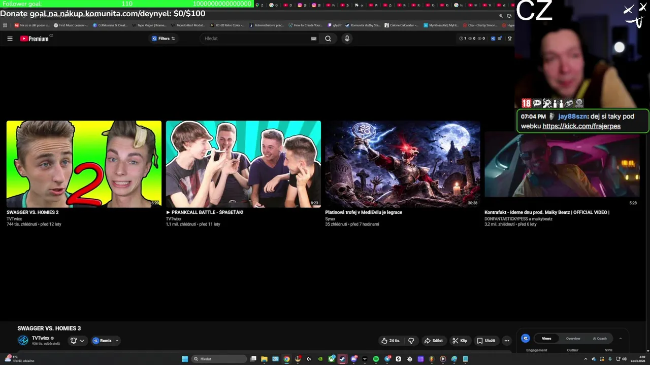650x365 pixels.
Task: Click the Klip clip button
Action: (x=460, y=341)
